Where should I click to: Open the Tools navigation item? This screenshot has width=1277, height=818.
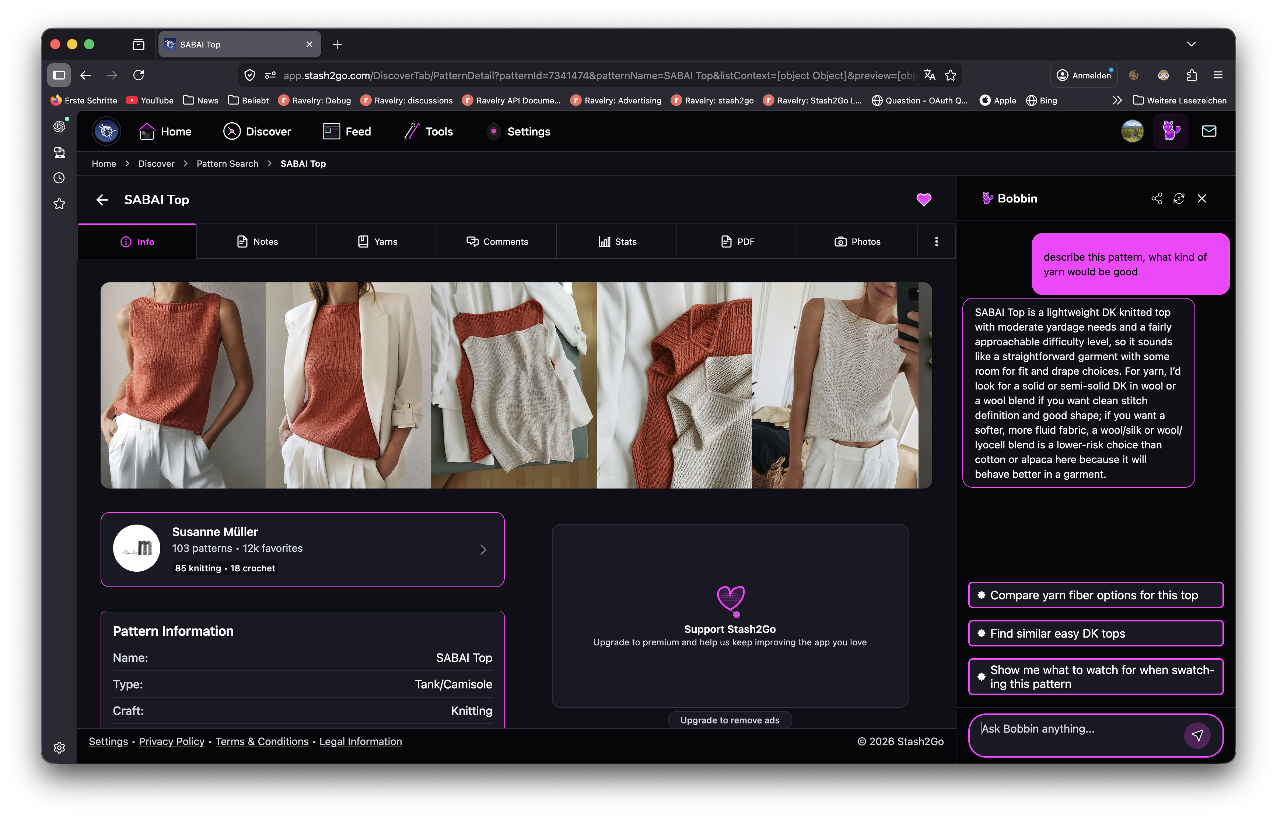pos(428,131)
